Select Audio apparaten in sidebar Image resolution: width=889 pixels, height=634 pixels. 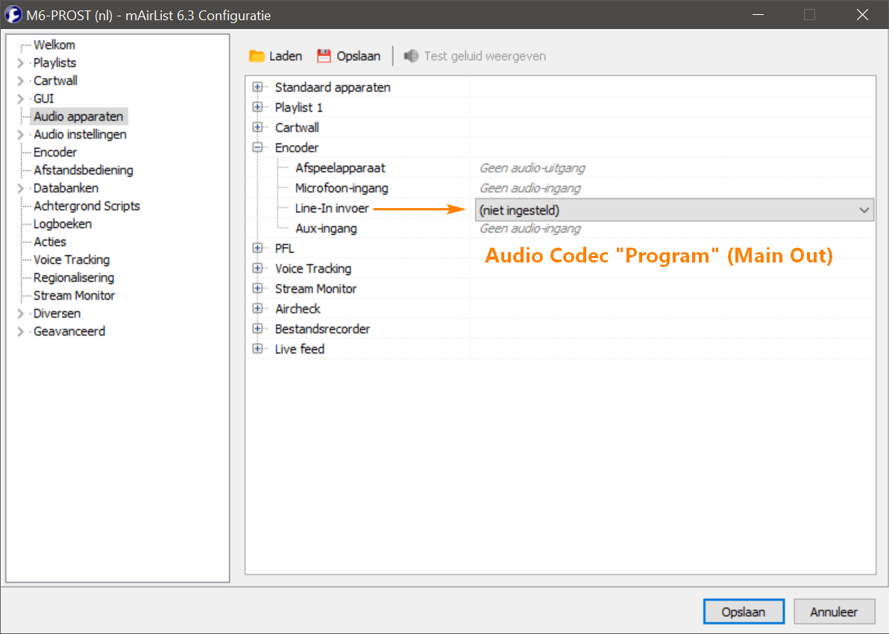point(78,116)
